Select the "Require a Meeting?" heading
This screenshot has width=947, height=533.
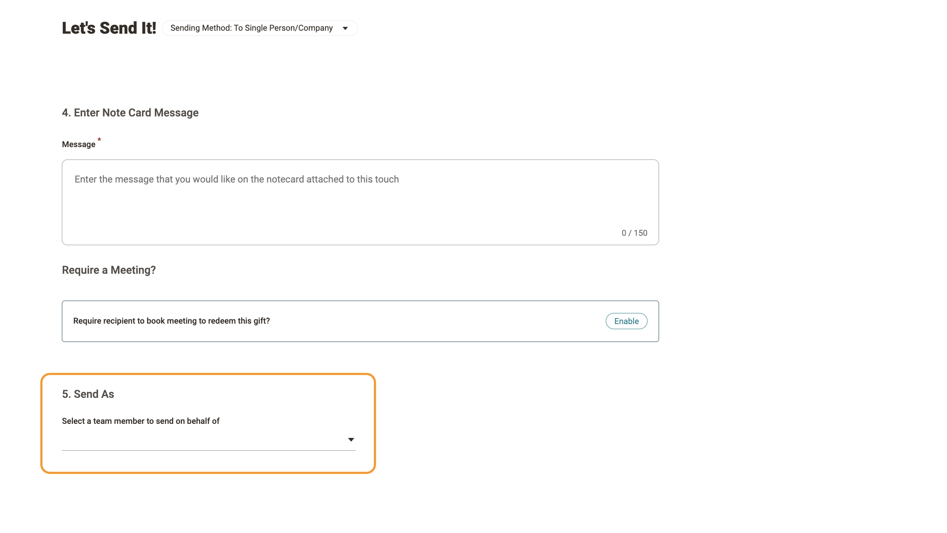109,270
